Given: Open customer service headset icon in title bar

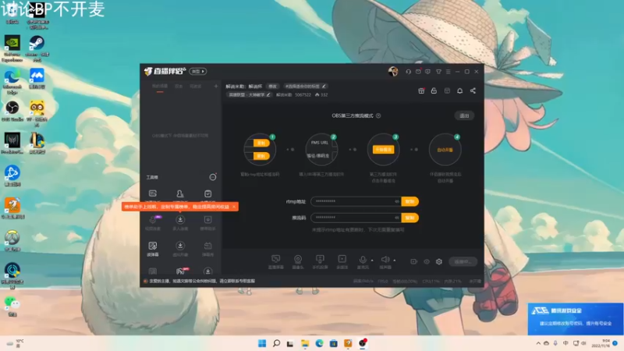Looking at the screenshot, I should [x=408, y=72].
